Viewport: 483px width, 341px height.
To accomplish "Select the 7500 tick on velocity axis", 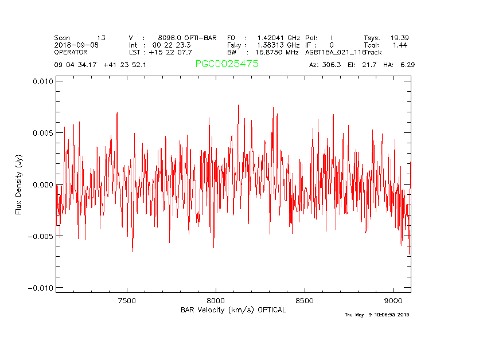I will pos(126,300).
